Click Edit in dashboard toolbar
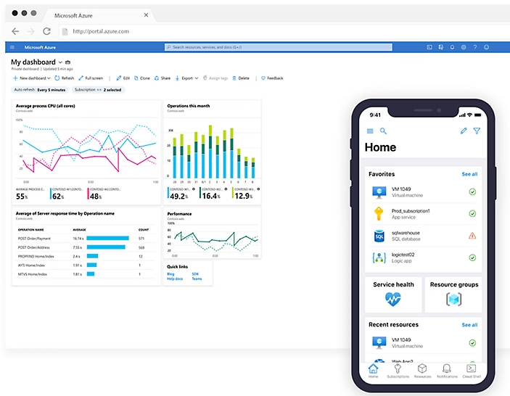This screenshot has height=396, width=510. tap(123, 78)
